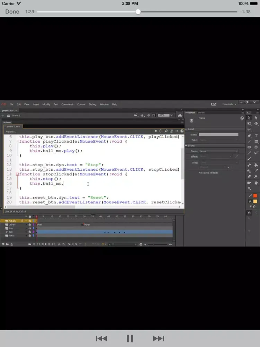The width and height of the screenshot is (260, 347).
Task: Select the PolyStar tool
Action: point(256,147)
